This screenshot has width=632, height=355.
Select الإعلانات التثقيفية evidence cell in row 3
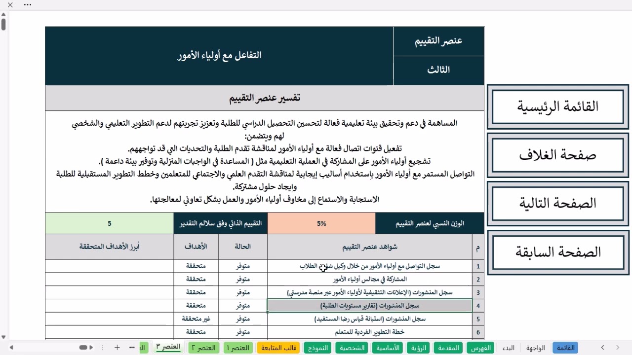tap(370, 293)
